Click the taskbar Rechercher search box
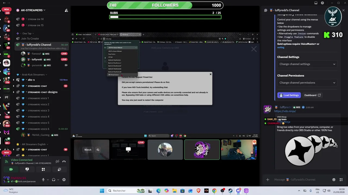Image resolution: width=348 pixels, height=195 pixels. pyautogui.click(x=127, y=191)
